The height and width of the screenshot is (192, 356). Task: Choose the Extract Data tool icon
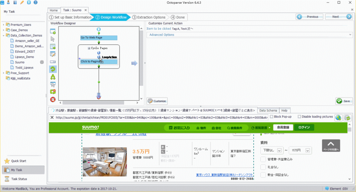point(53,47)
